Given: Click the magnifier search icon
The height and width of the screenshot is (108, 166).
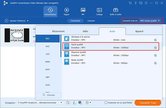Looking at the screenshot, I should click(44, 95).
